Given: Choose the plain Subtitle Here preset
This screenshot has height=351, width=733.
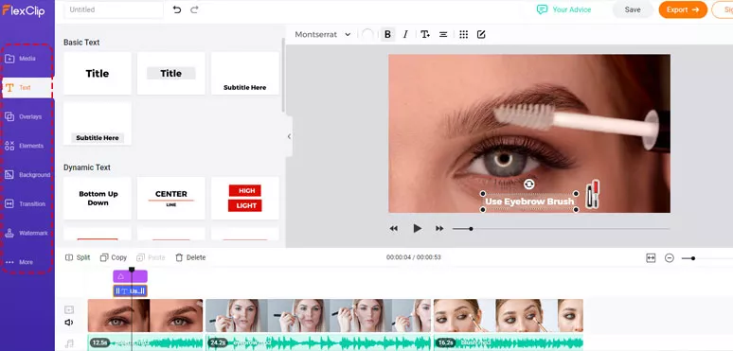Looking at the screenshot, I should pos(245,73).
